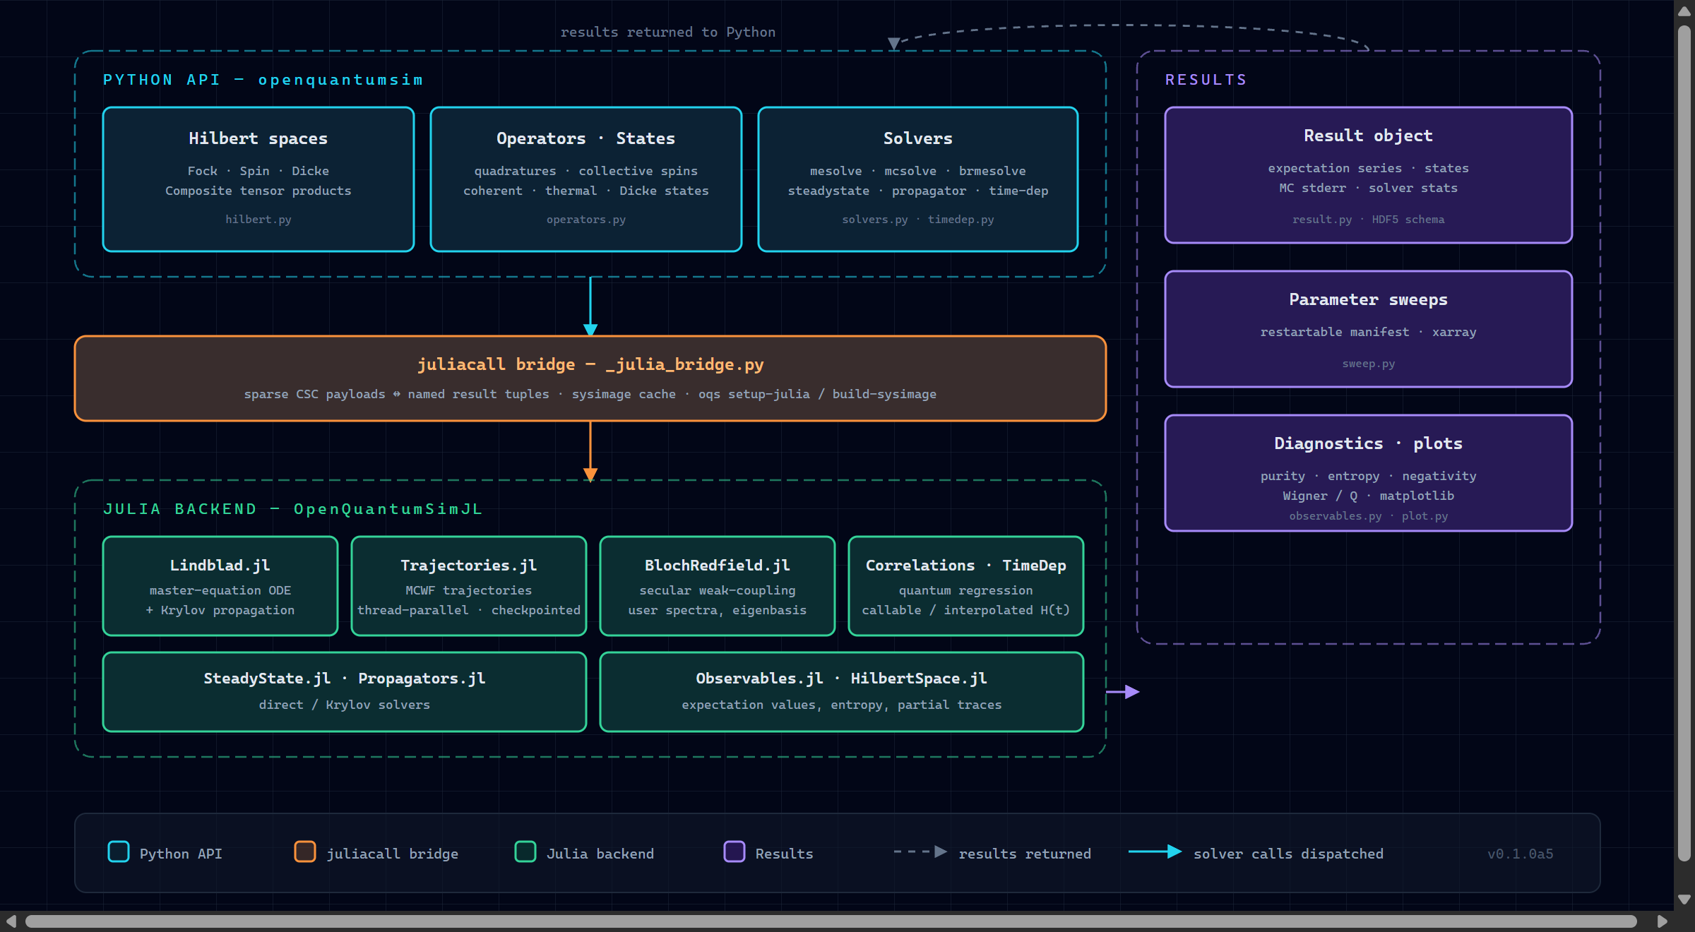Select the Solvers card
Screen dimensions: 1695x932
click(x=918, y=179)
